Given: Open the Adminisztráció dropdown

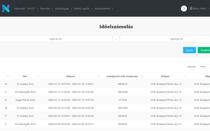Looking at the screenshot, I should [104, 9].
